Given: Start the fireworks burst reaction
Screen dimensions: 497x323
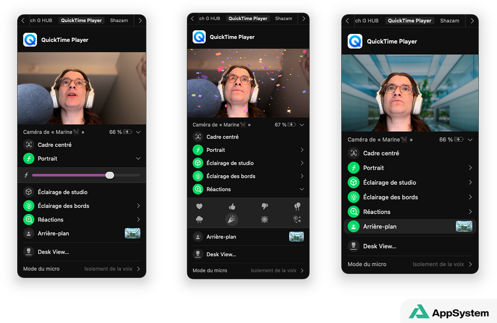Looking at the screenshot, I should (x=264, y=219).
